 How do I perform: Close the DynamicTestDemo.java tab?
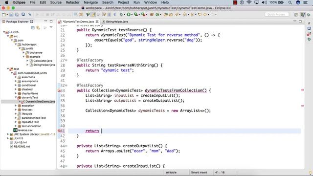pyautogui.click(x=97, y=22)
